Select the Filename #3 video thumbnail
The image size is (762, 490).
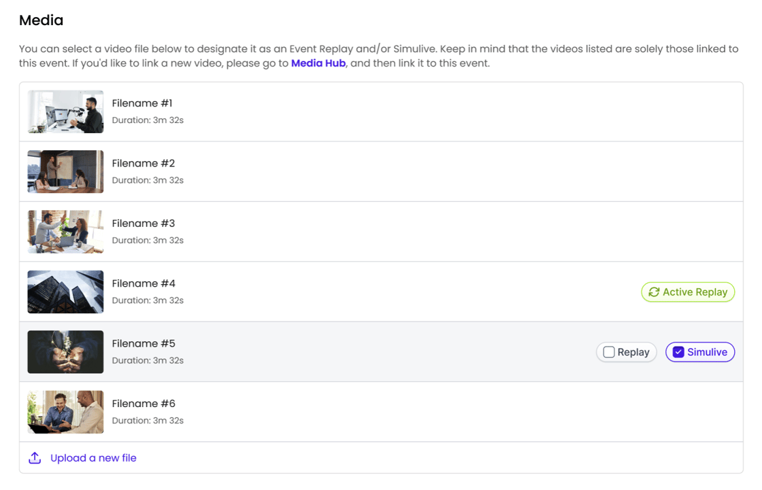pyautogui.click(x=65, y=232)
